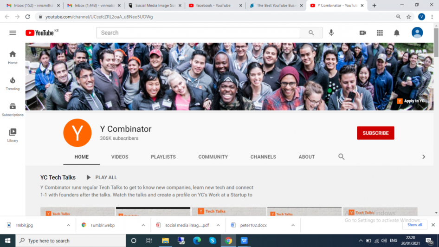Image resolution: width=439 pixels, height=247 pixels.
Task: Open volume control in system tray
Action: point(384,240)
